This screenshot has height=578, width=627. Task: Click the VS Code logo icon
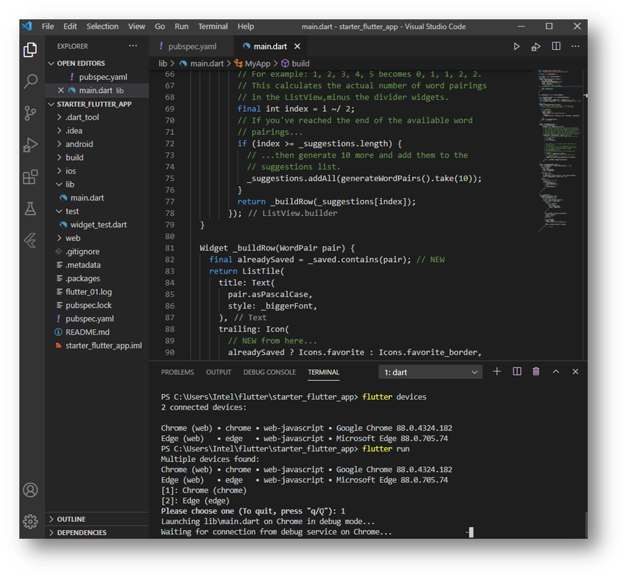[x=27, y=27]
